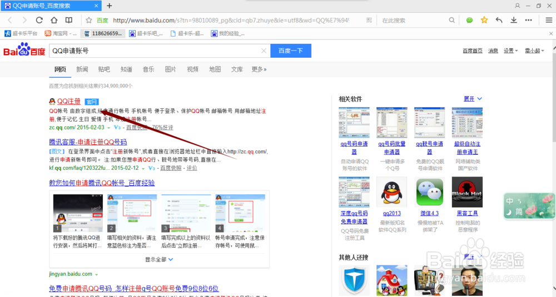Open the reading view book icon
556x297 pixels.
(69, 20)
